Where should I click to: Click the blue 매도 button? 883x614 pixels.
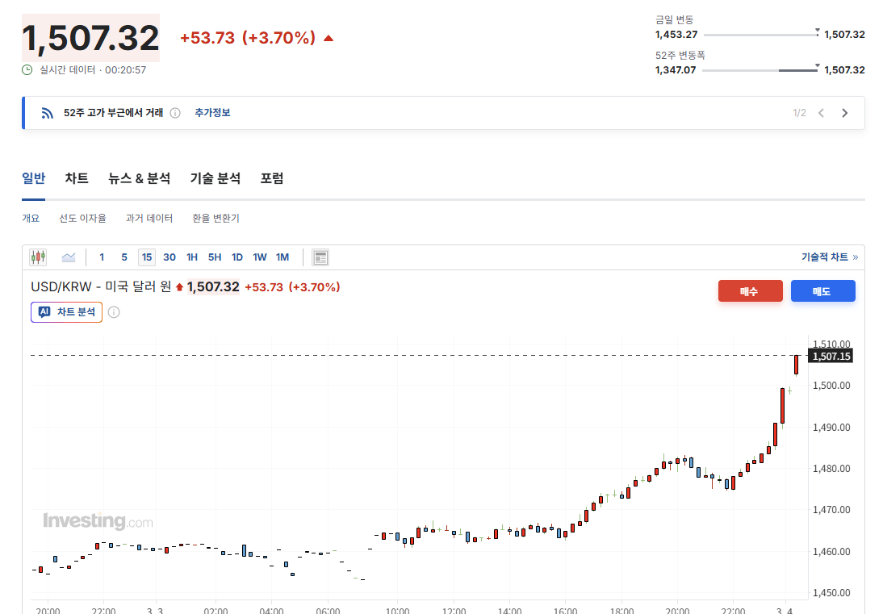pyautogui.click(x=822, y=291)
